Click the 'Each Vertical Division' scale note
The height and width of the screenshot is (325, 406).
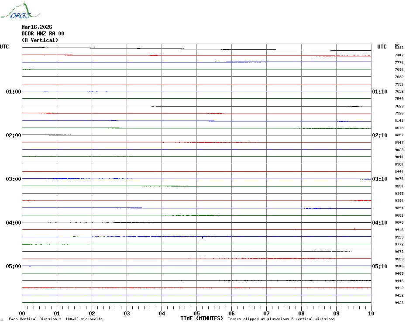click(55, 319)
